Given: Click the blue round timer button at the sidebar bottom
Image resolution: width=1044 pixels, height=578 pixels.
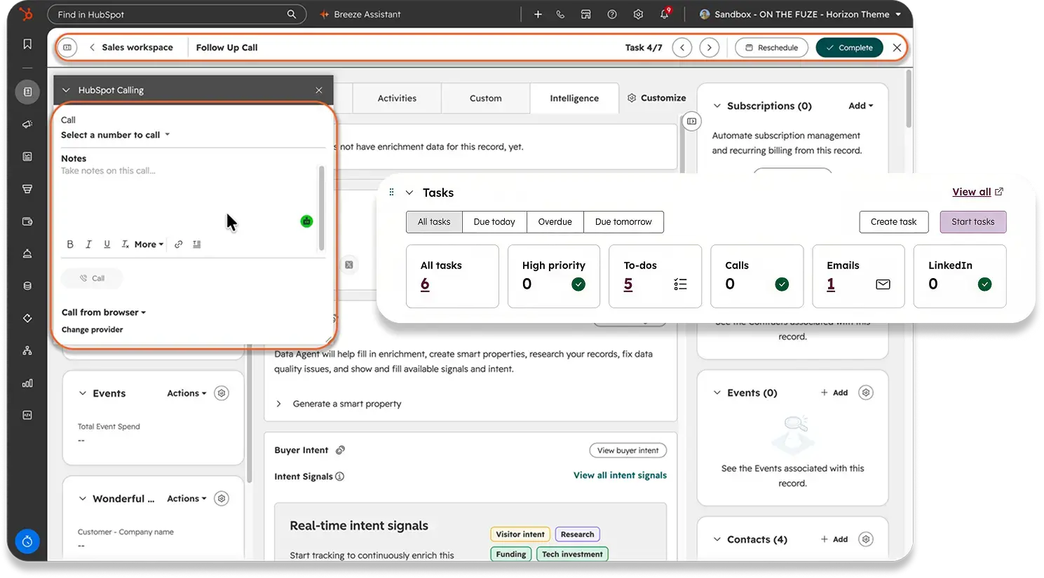Looking at the screenshot, I should (27, 542).
